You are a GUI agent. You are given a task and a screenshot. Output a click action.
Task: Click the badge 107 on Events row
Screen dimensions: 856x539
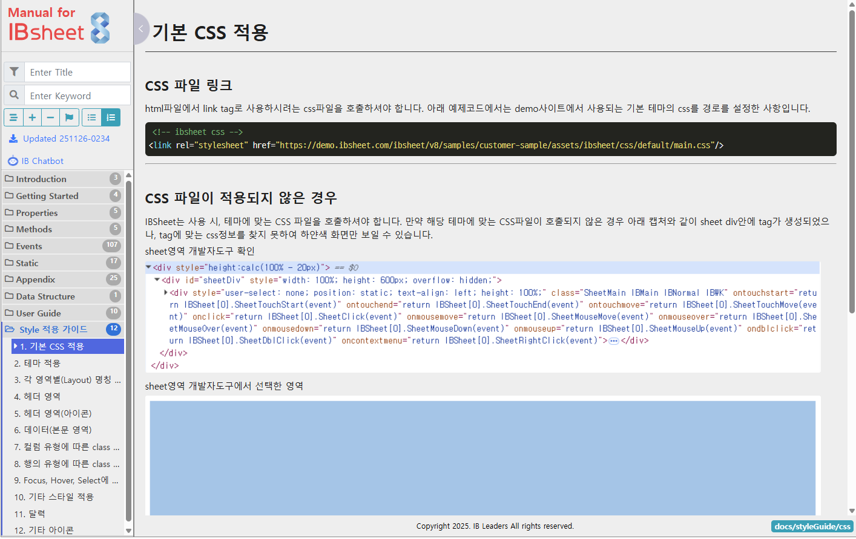pyautogui.click(x=111, y=246)
